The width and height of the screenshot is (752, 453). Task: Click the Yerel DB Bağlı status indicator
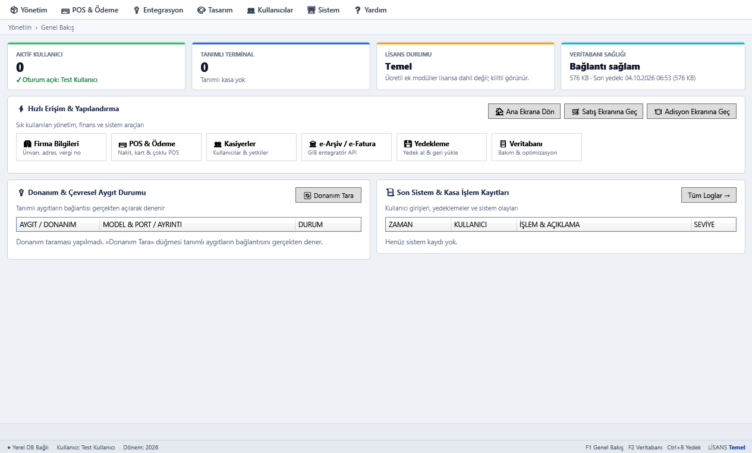[27, 448]
